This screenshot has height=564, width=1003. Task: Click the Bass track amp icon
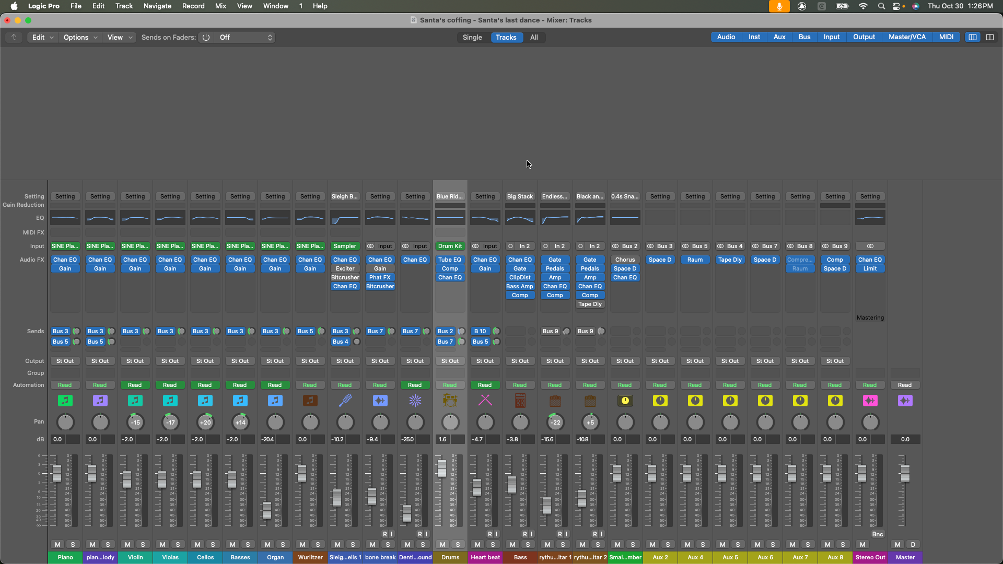(x=520, y=401)
